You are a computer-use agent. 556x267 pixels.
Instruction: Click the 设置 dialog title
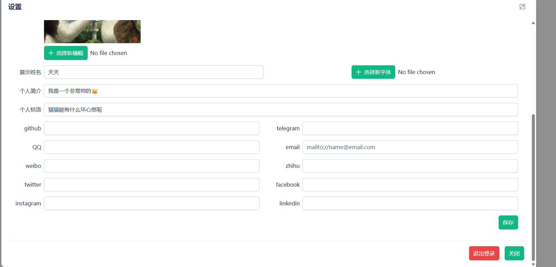coord(15,7)
